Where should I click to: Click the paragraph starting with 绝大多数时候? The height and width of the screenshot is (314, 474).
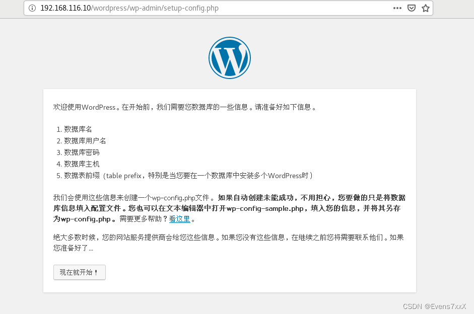pyautogui.click(x=229, y=243)
